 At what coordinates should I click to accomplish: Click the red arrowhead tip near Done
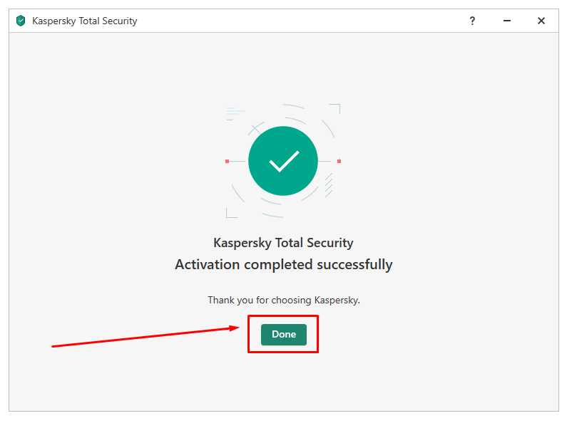tap(236, 328)
